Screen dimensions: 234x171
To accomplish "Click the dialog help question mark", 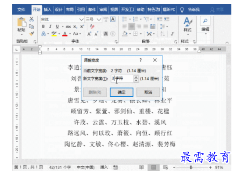I will click(x=140, y=60).
